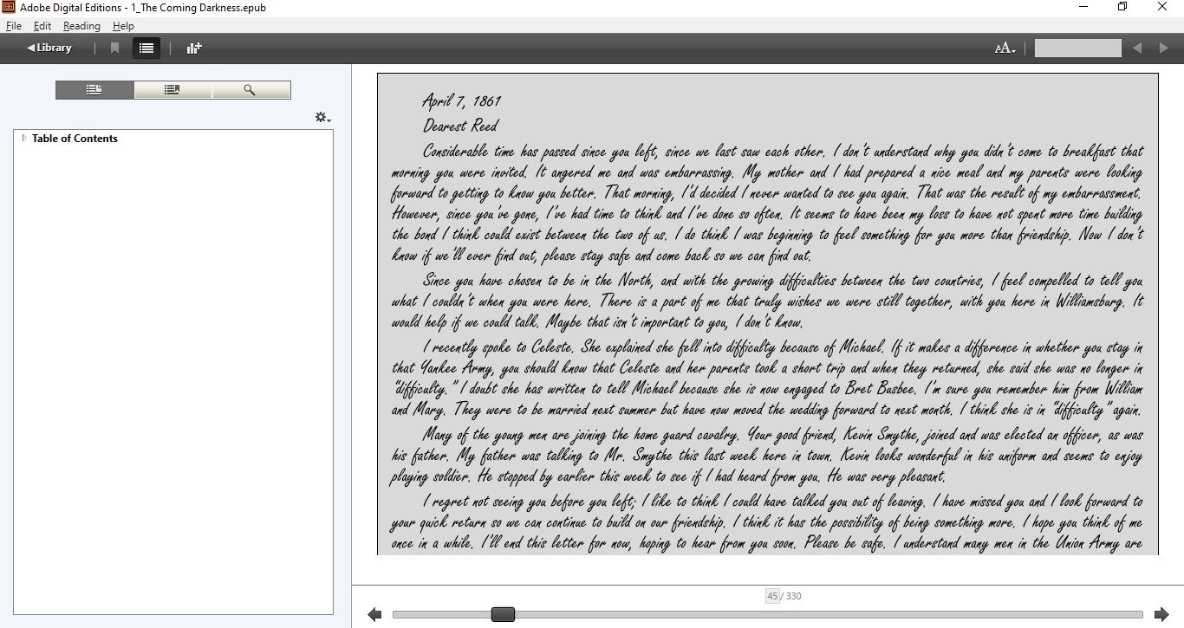Screen dimensions: 1184x628
Task: Restore down the application window
Action: pos(1122,8)
